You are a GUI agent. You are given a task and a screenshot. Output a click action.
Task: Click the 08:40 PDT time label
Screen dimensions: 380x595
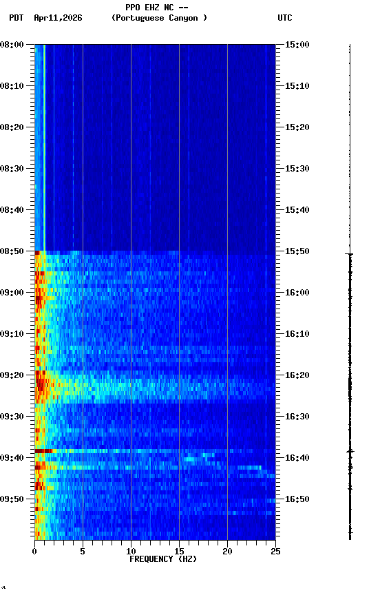coord(12,210)
